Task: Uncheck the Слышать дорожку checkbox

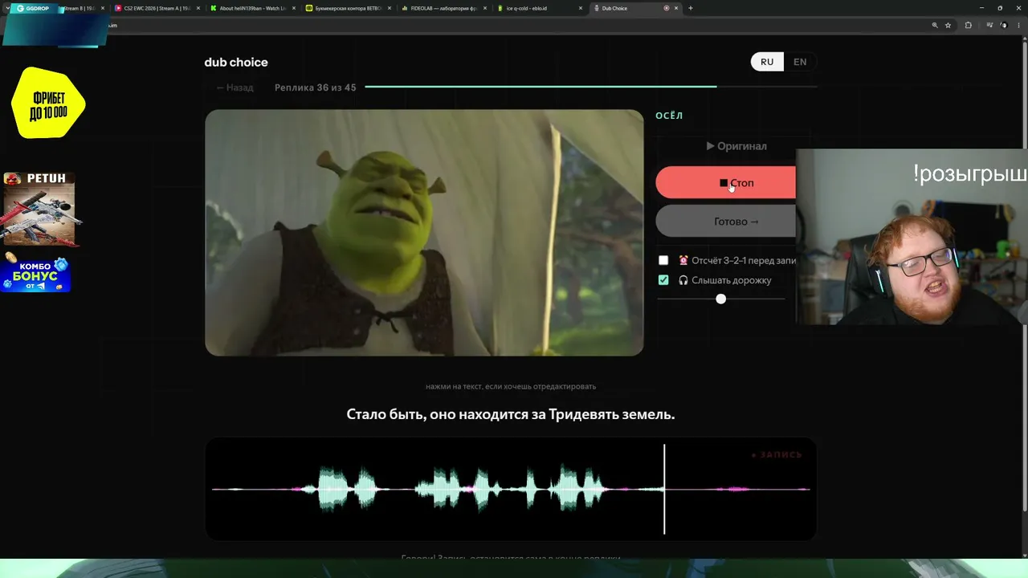Action: click(x=663, y=280)
